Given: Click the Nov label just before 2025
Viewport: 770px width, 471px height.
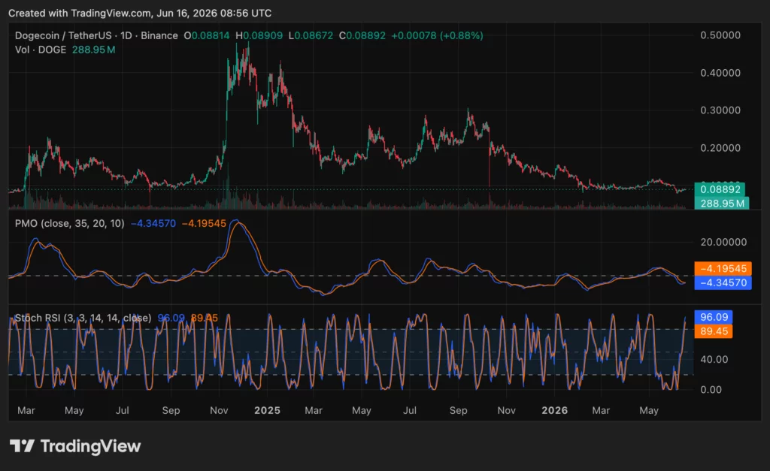Looking at the screenshot, I should tap(219, 410).
